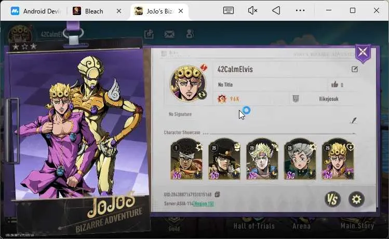The image size is (389, 239).
Task: Open the VS battle button
Action: pos(332,199)
